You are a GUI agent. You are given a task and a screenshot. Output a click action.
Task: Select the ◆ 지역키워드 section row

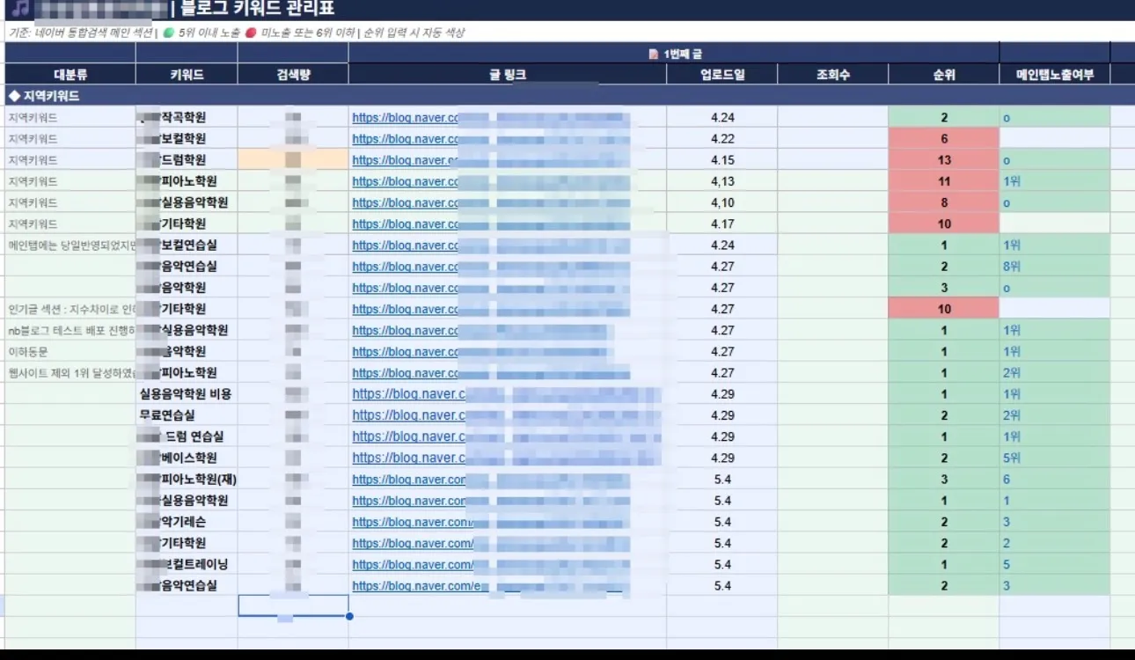(570, 95)
